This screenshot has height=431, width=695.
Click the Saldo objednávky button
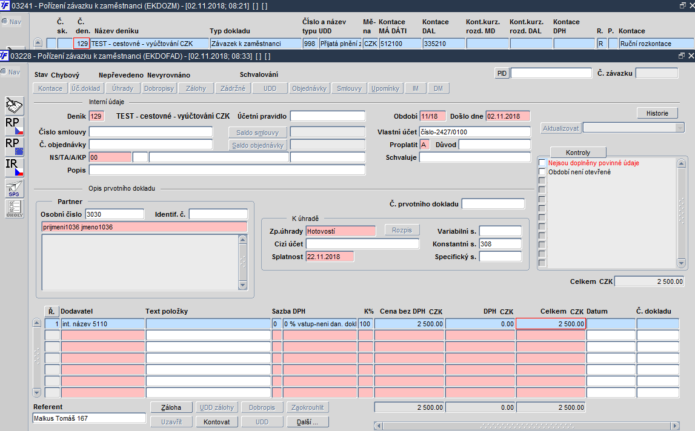click(258, 145)
